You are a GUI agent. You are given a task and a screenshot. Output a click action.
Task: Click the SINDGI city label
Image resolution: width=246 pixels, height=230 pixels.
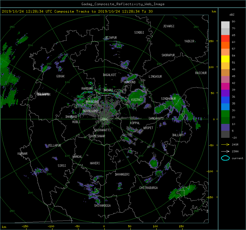pos(139,33)
